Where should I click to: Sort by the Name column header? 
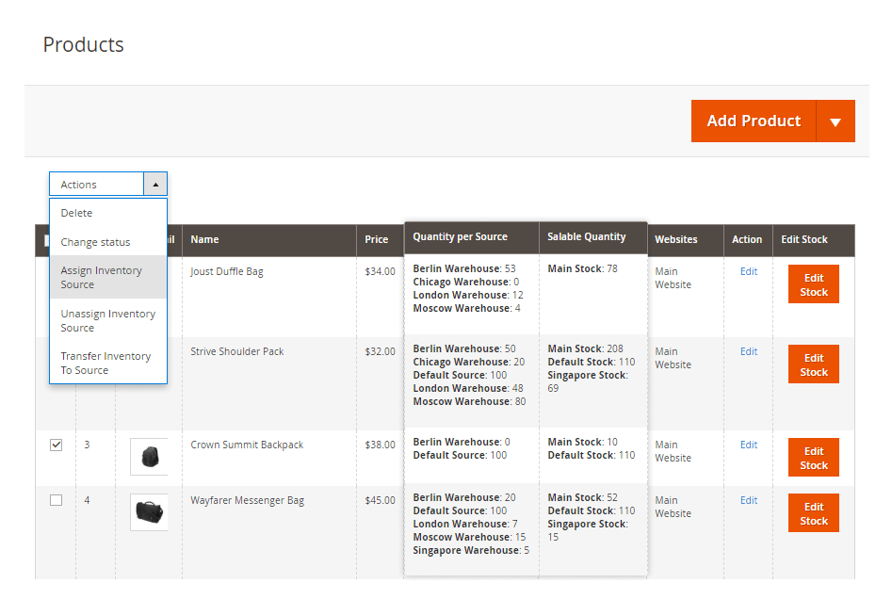[x=204, y=239]
